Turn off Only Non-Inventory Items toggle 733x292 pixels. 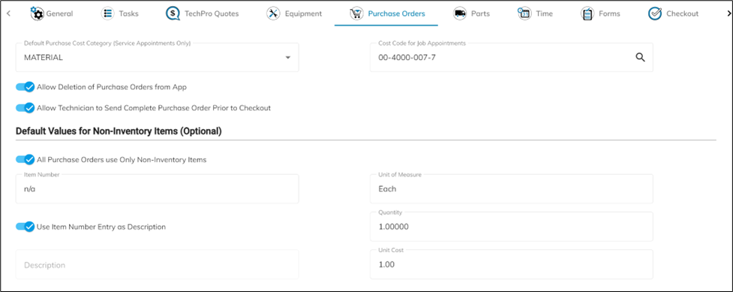[26, 160]
